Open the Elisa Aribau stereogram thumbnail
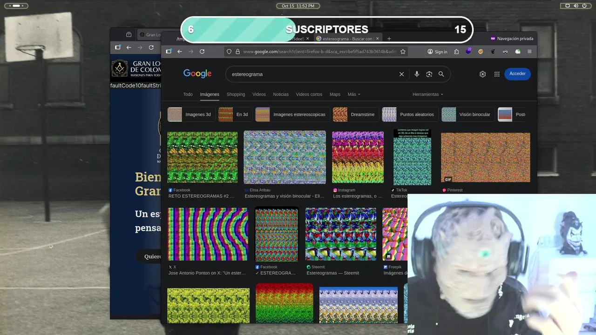Screen dimensions: 596x335 click(x=284, y=157)
